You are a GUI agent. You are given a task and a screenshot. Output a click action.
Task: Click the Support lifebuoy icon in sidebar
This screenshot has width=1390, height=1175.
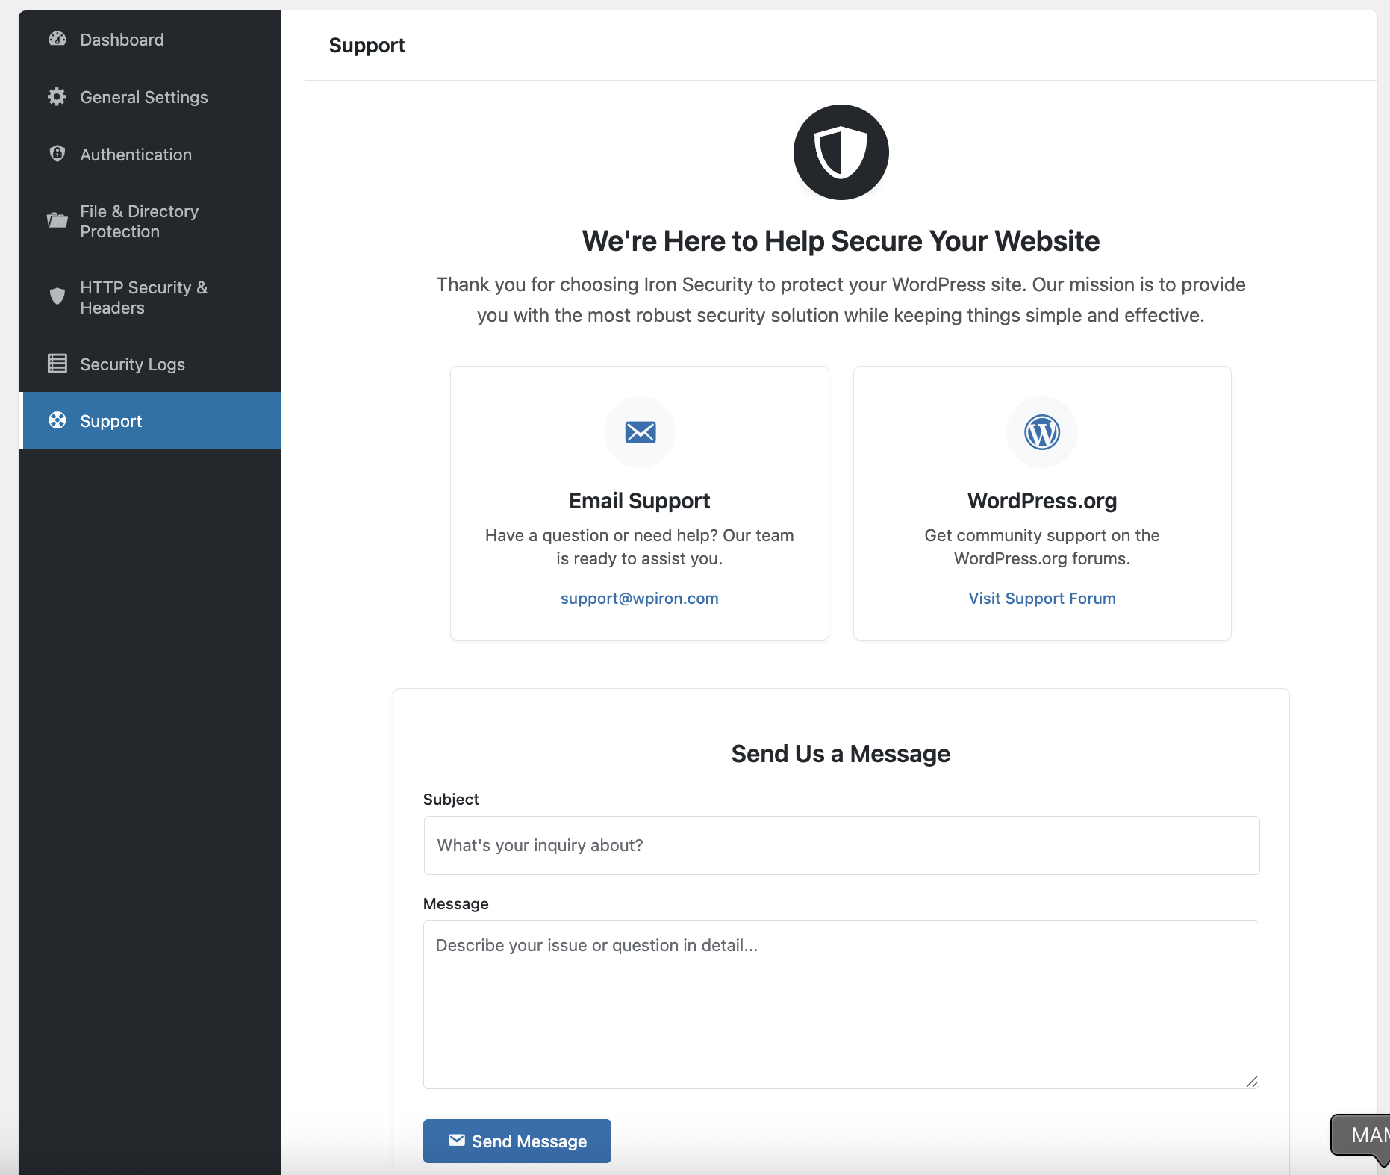click(57, 420)
